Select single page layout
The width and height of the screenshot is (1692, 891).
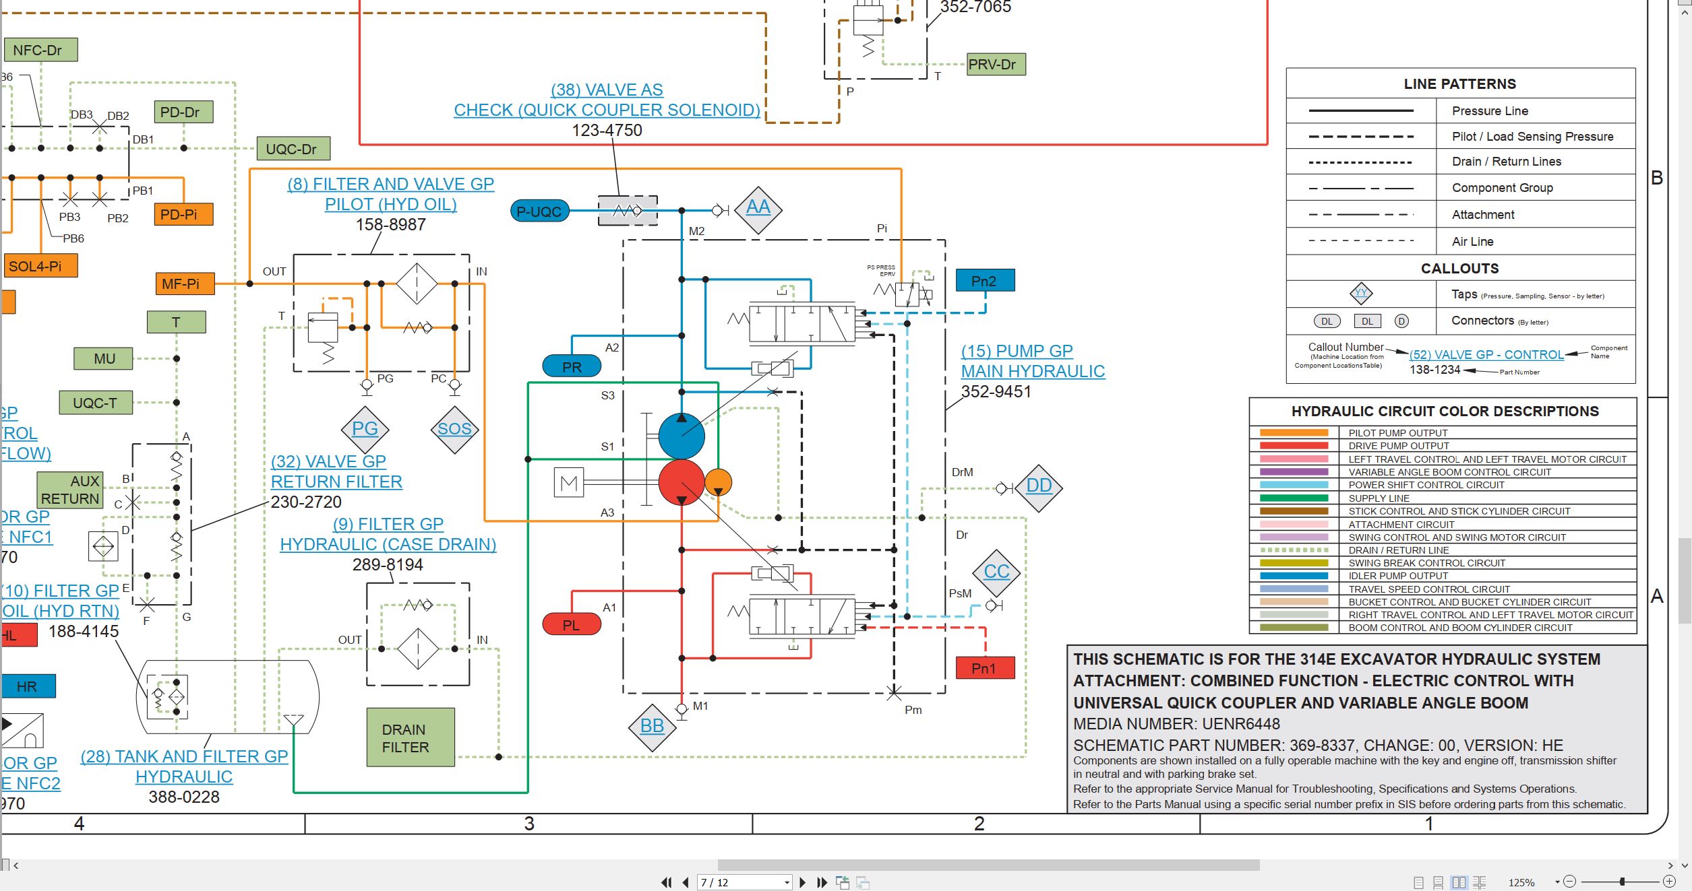1418,882
